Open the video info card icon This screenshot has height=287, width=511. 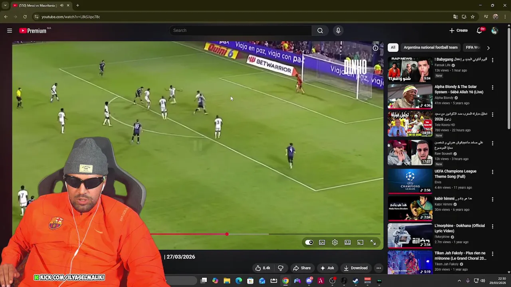tap(376, 48)
